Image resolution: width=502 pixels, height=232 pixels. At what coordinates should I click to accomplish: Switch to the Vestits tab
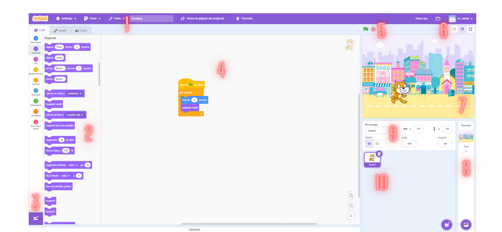(x=60, y=30)
